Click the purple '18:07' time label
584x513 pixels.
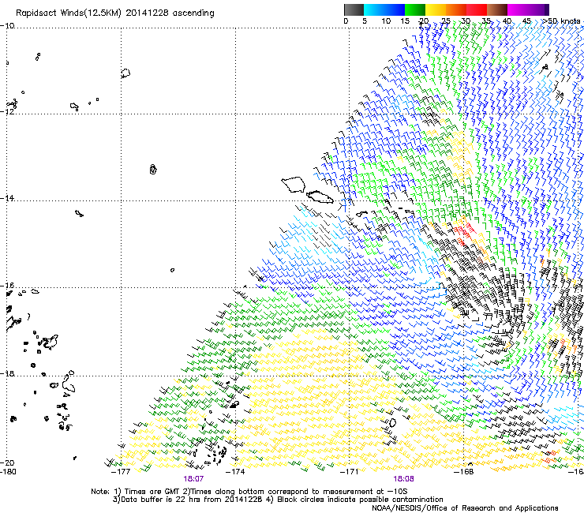(193, 478)
